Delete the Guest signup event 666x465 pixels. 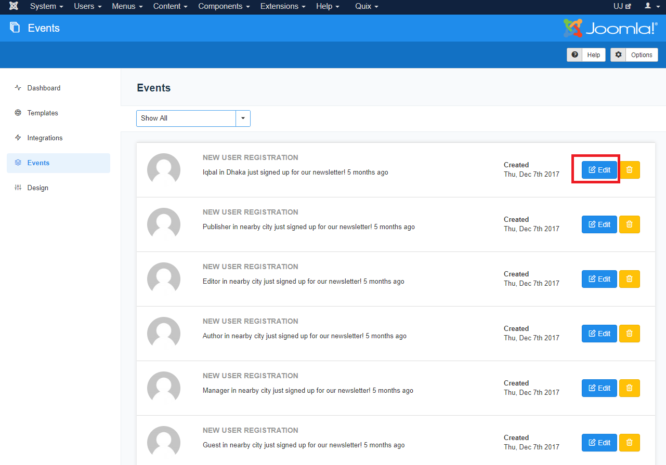coord(630,443)
